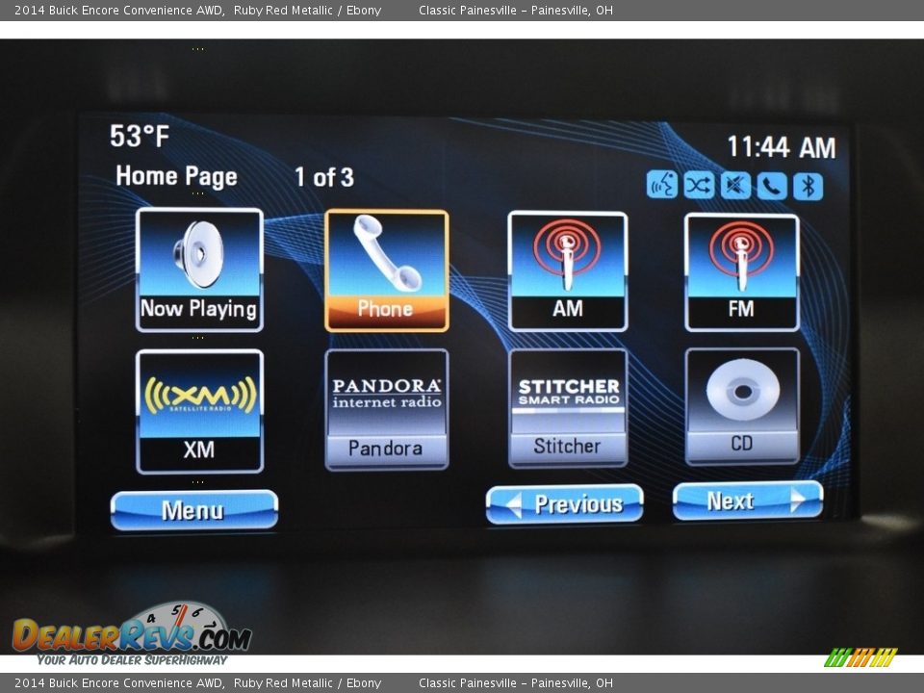Image resolution: width=924 pixels, height=693 pixels.
Task: Tap the Home Page title
Action: coord(177,176)
